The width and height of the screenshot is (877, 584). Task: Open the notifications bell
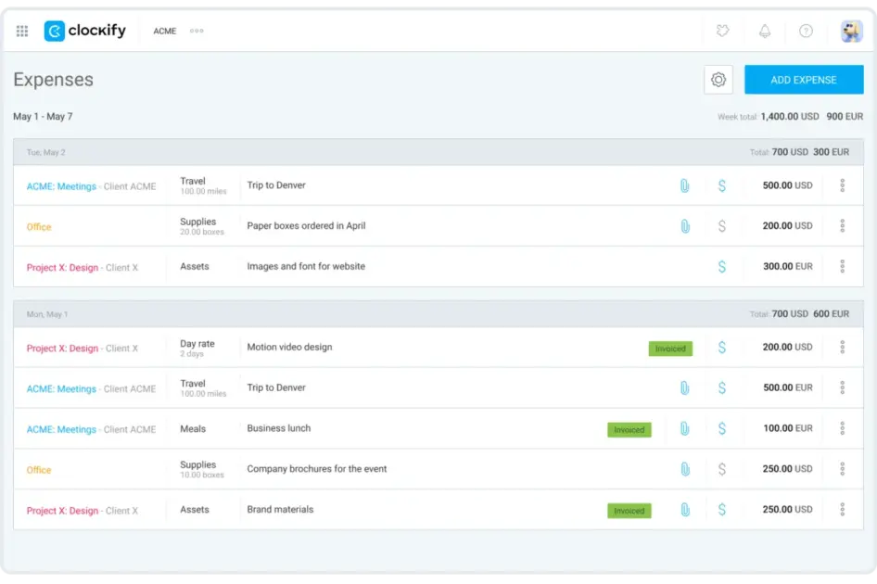(x=765, y=31)
